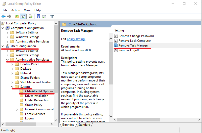Click the Forward arrow toolbar icon
202x133 pixels.
pos(9,17)
